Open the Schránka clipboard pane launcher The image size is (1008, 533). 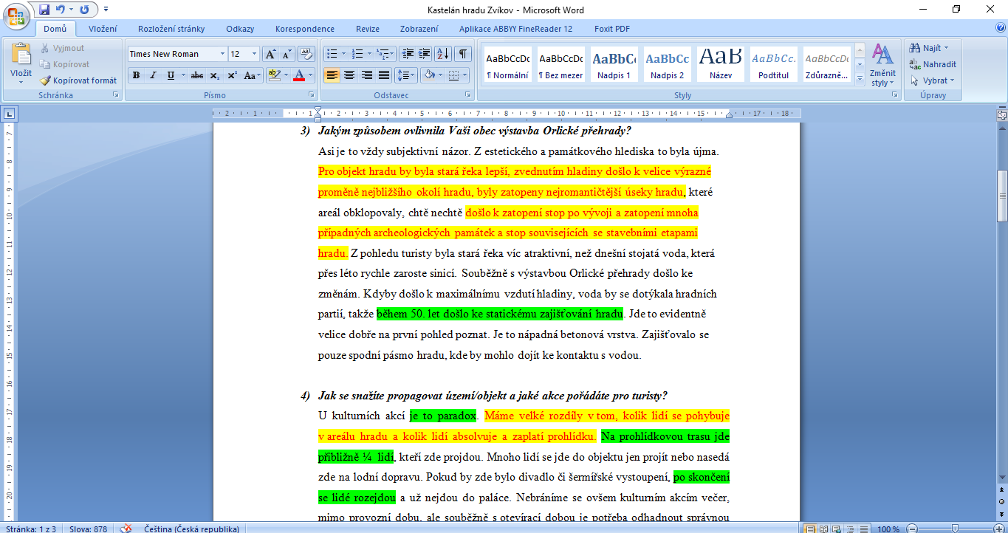pyautogui.click(x=115, y=95)
